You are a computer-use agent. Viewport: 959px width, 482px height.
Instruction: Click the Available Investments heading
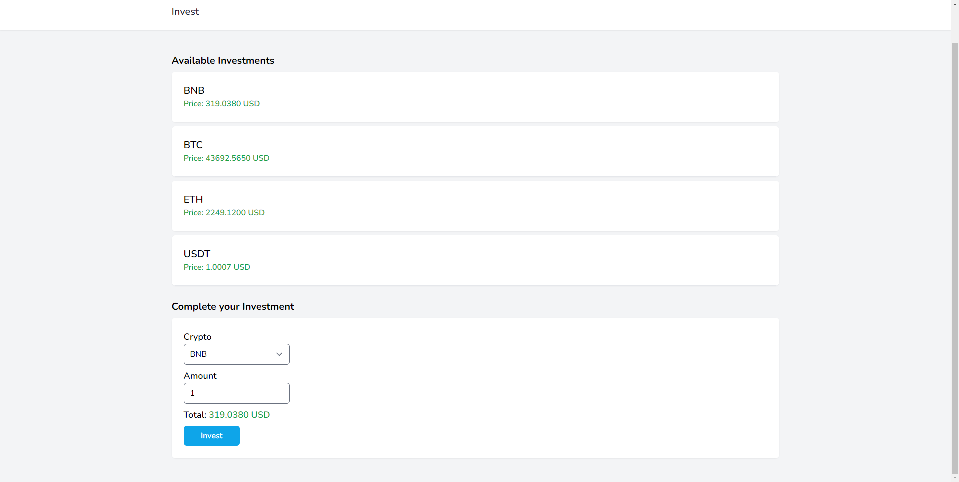pyautogui.click(x=223, y=60)
